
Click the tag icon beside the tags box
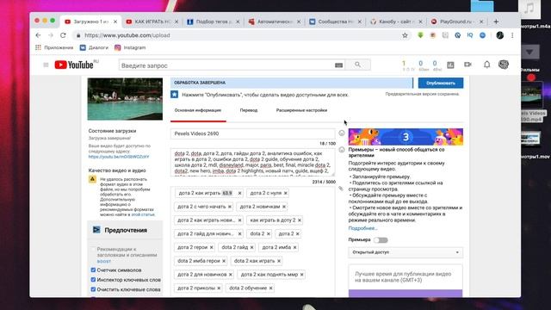click(341, 189)
